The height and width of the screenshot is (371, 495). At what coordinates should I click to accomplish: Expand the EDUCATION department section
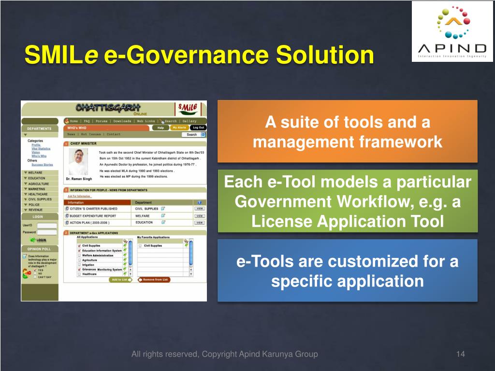click(40, 178)
